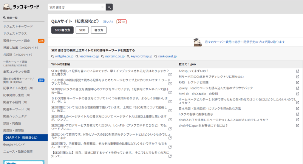The height and width of the screenshot is (164, 303).
Task: Open 獲得キーワード調査 in the sidebar
Action: pyautogui.click(x=16, y=41)
